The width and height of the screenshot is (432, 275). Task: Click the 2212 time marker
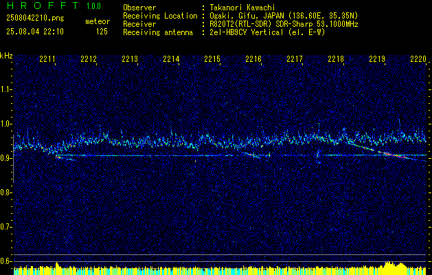pyautogui.click(x=89, y=59)
